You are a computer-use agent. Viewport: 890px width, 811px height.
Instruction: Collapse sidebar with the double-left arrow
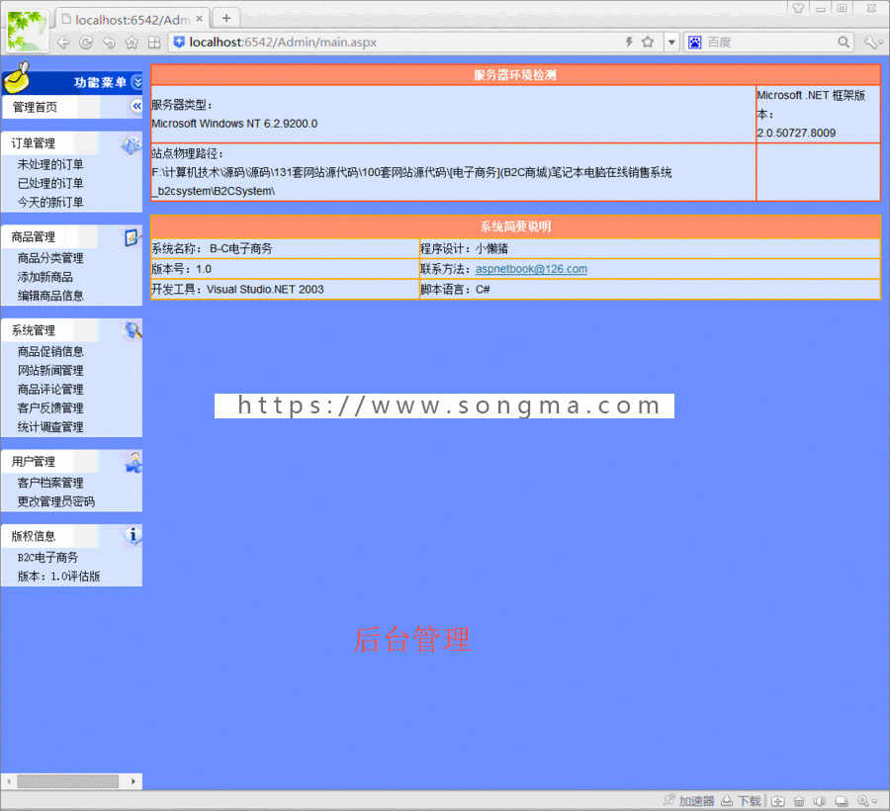tap(136, 106)
